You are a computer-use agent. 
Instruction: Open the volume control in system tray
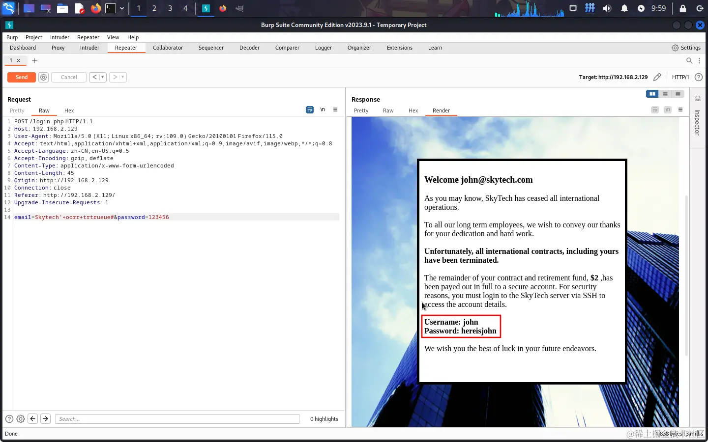coord(607,8)
